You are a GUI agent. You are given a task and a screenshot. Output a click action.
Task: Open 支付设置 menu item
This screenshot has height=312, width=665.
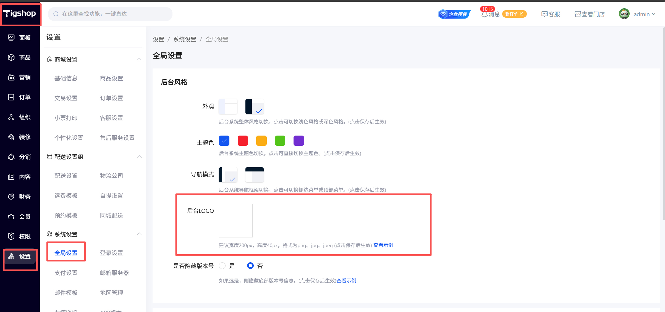point(66,273)
